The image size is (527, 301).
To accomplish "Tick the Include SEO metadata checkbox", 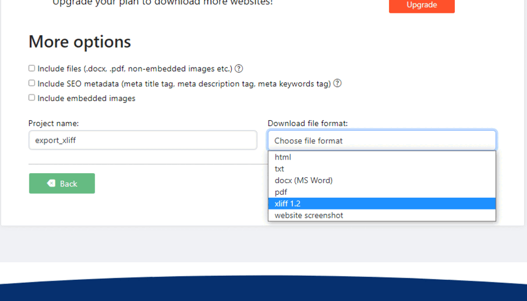I will 32,83.
